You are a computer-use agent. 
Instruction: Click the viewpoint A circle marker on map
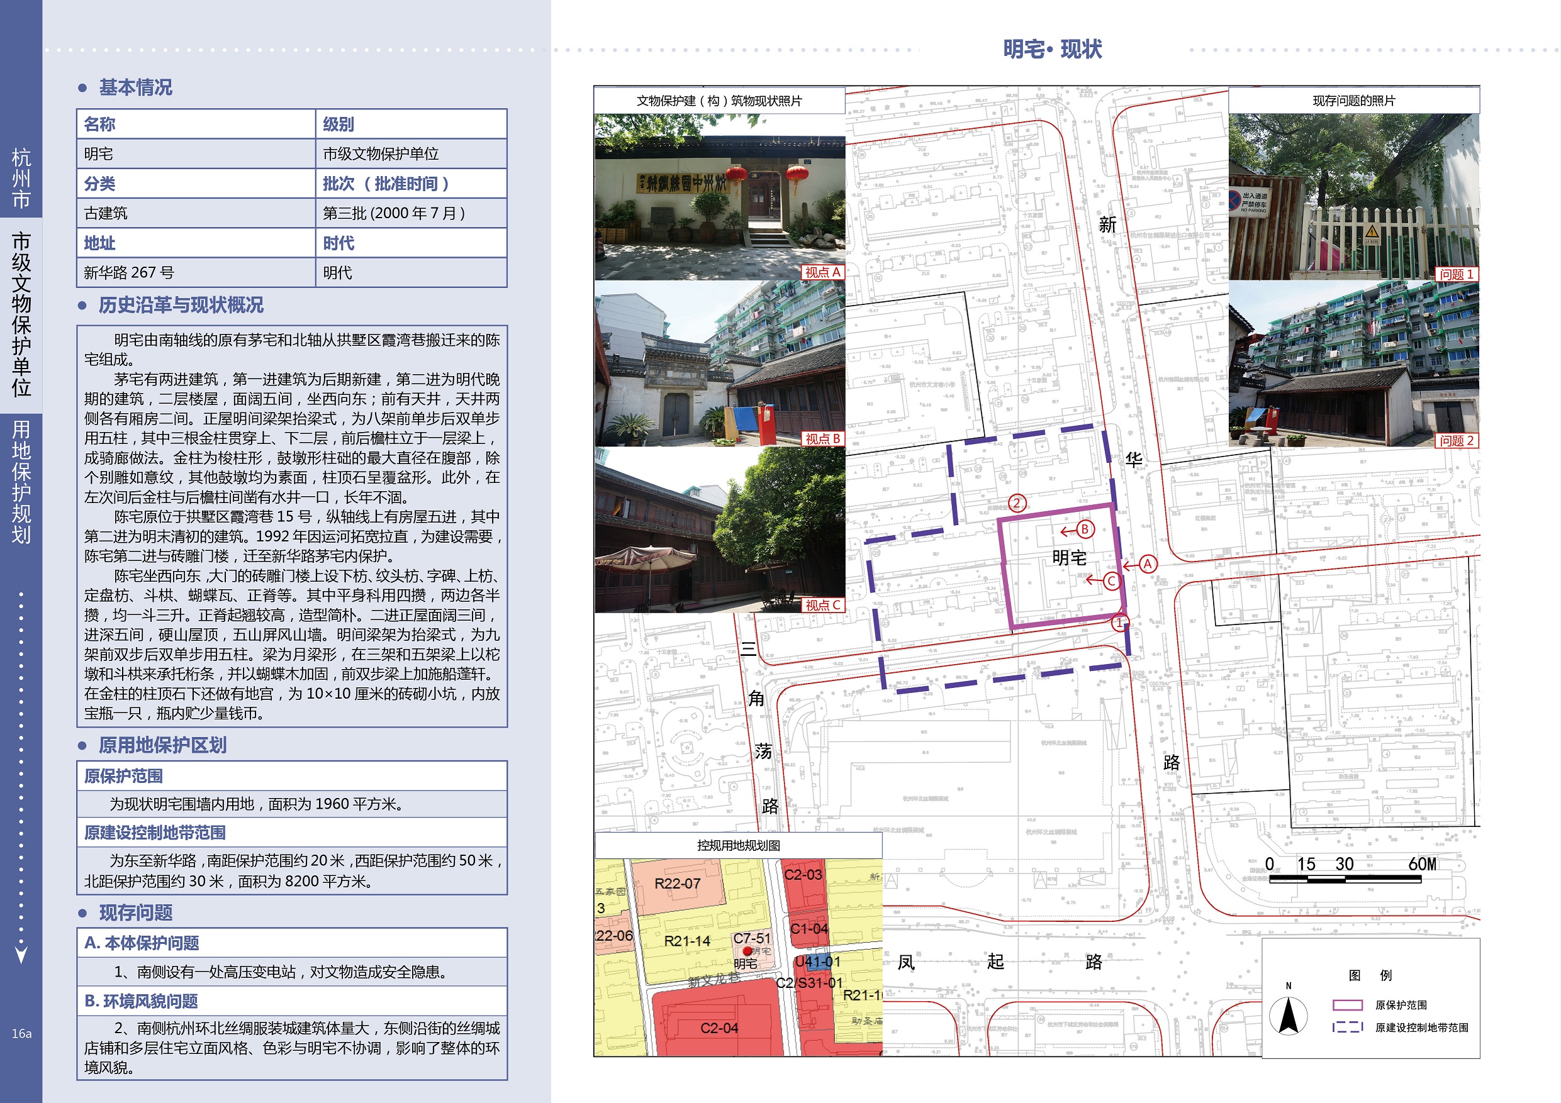(1148, 564)
